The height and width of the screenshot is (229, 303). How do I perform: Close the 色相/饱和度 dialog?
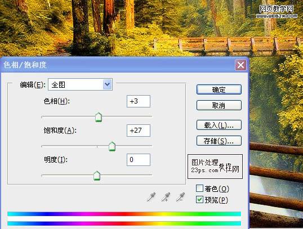240,65
